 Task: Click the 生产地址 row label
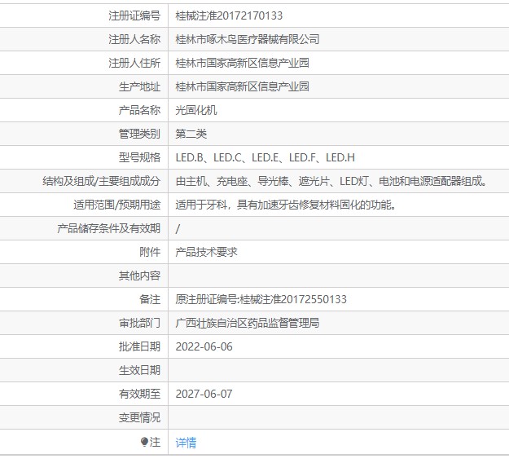tap(139, 86)
